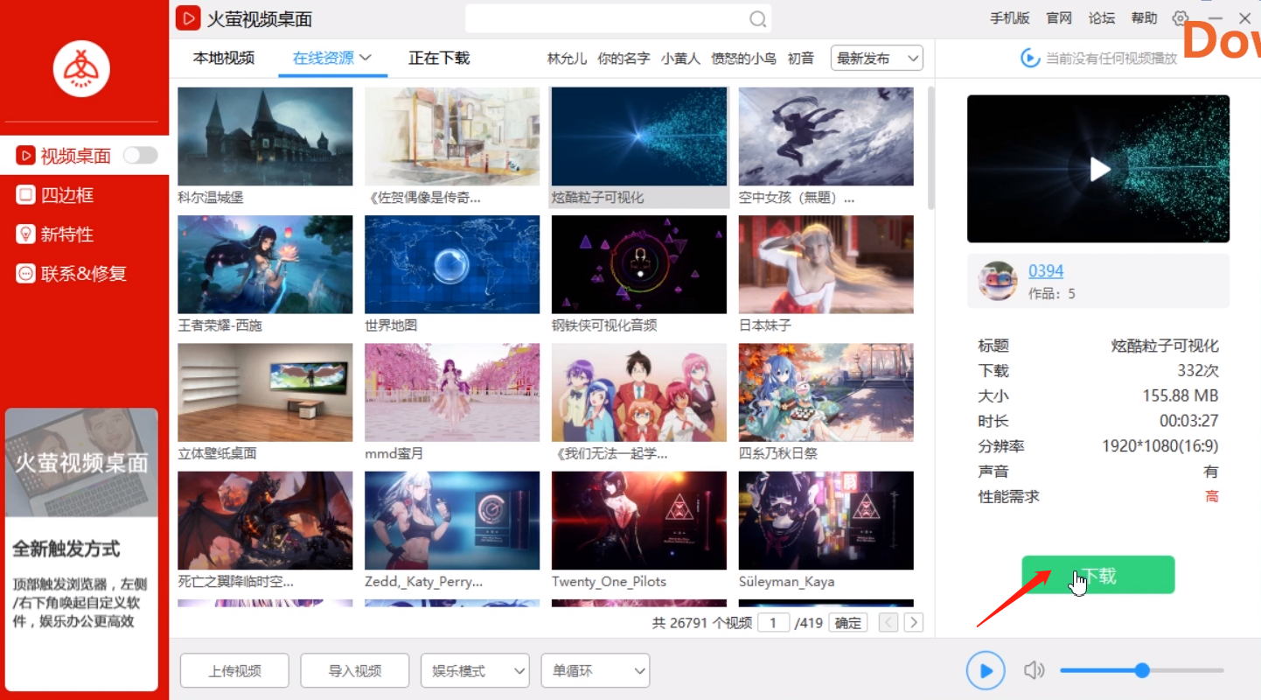Open the 单循环 loop mode dropdown
This screenshot has width=1261, height=700.
(x=596, y=670)
